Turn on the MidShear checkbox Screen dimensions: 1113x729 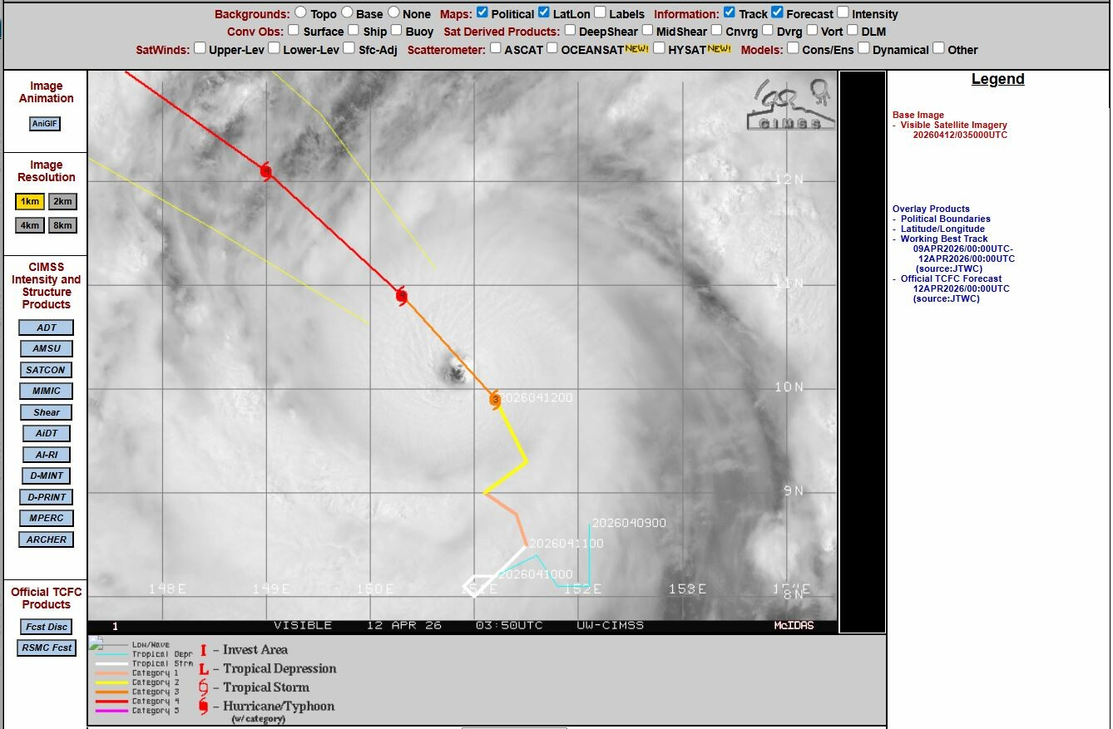(646, 31)
